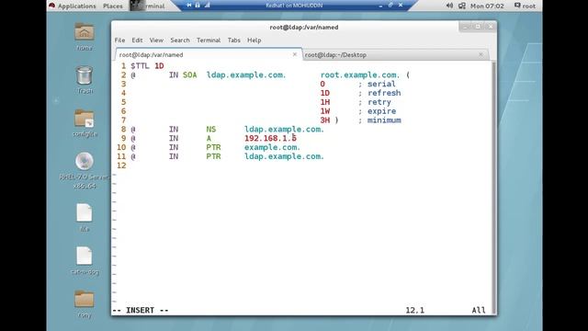Click the signal icon in the remote session bar

tap(207, 6)
